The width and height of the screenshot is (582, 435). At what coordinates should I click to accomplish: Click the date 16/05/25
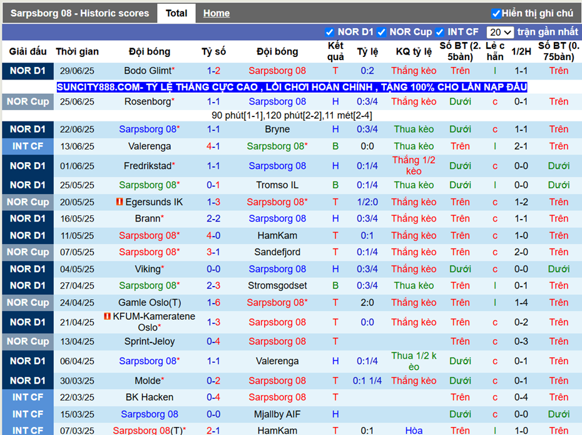(x=77, y=218)
